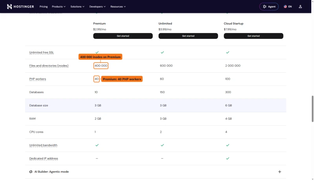Select the 4 GB RAM value

click(x=228, y=119)
